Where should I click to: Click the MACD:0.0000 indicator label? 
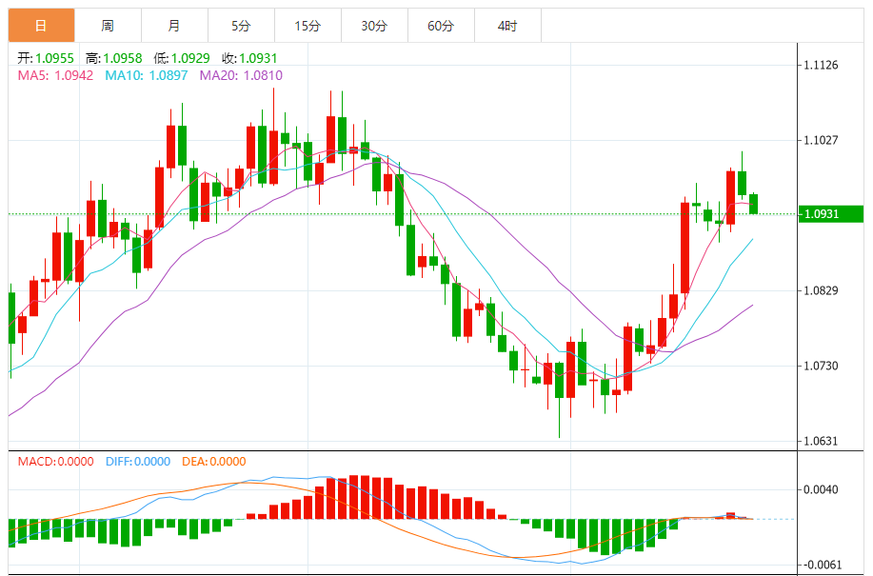(x=55, y=462)
